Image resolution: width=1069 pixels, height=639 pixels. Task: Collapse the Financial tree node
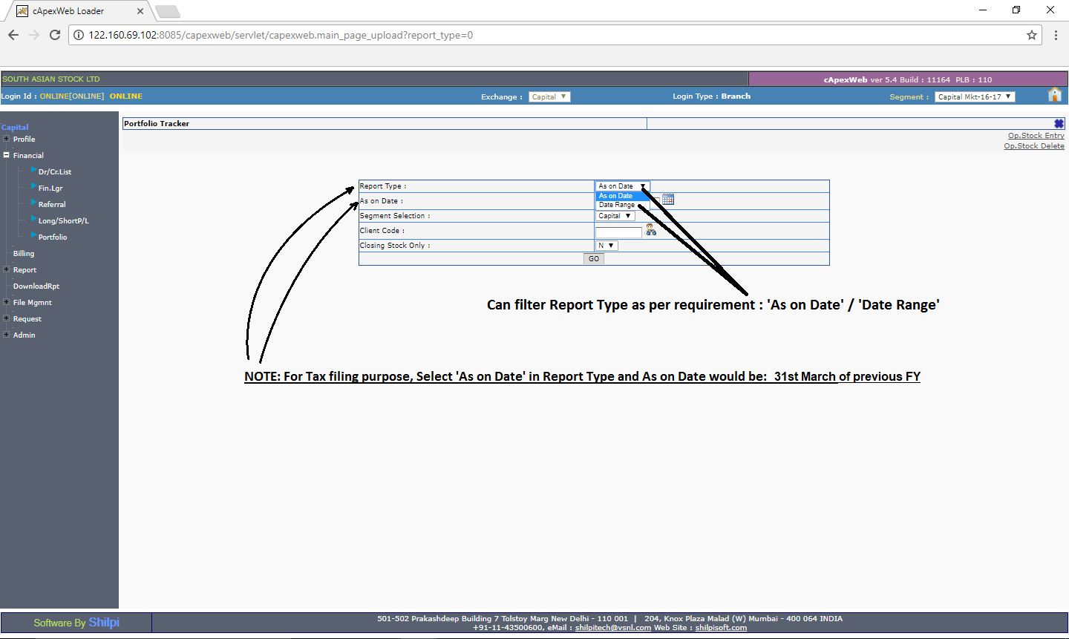point(7,155)
